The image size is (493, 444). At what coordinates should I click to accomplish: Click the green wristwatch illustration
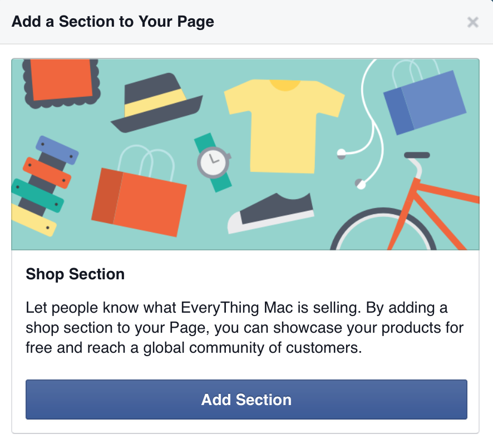pos(214,162)
